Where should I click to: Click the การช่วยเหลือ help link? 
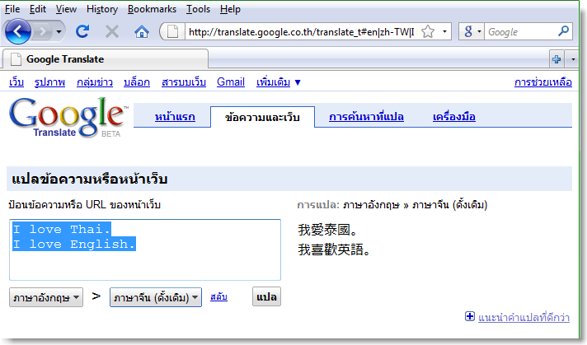(543, 82)
